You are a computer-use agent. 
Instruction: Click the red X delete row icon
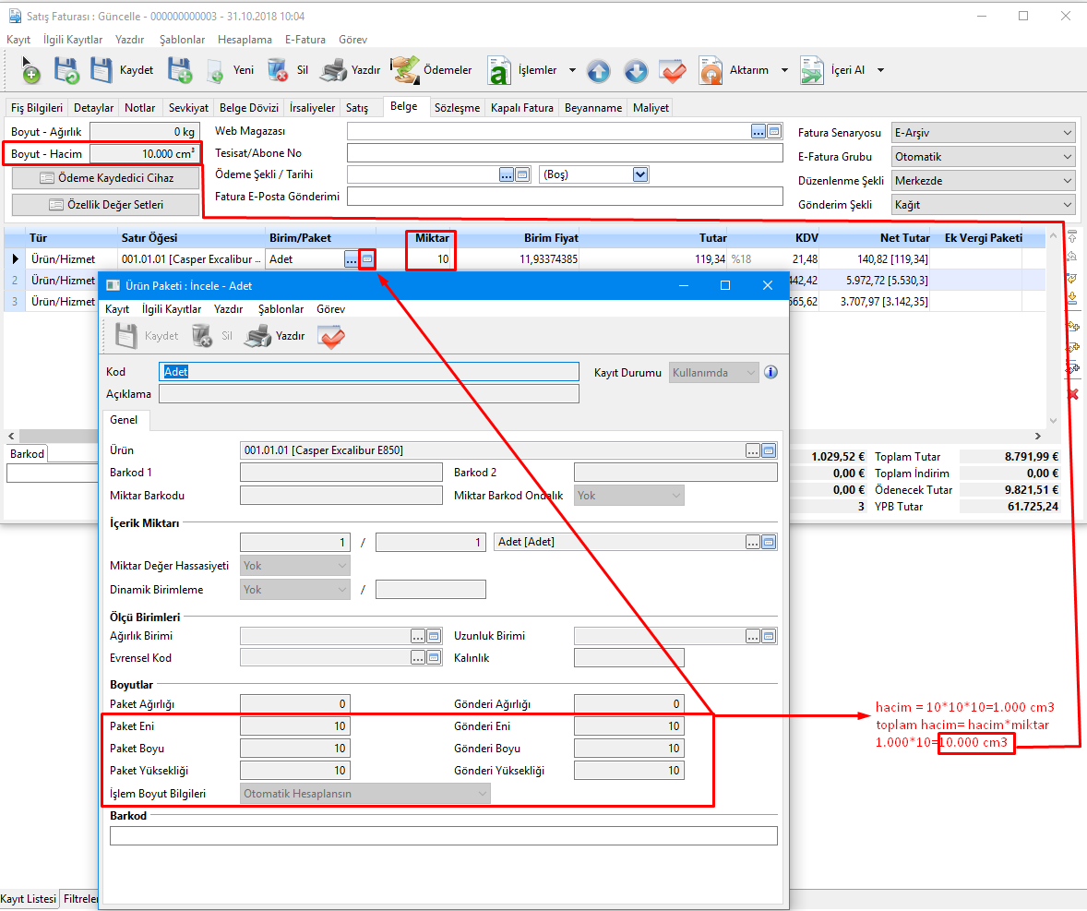(x=1072, y=394)
